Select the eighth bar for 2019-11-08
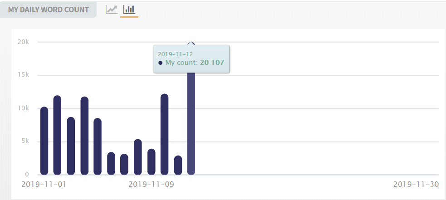The width and height of the screenshot is (446, 200). (x=138, y=157)
